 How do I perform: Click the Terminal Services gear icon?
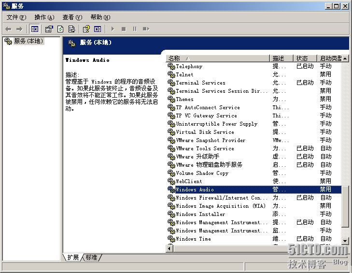[171, 83]
